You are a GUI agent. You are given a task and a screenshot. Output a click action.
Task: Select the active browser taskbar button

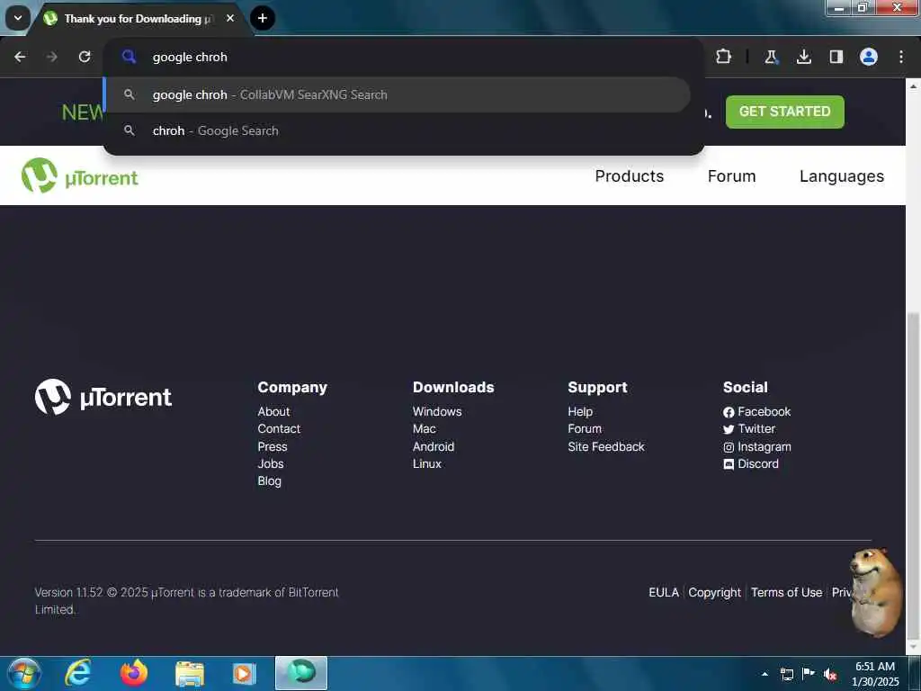click(x=301, y=673)
